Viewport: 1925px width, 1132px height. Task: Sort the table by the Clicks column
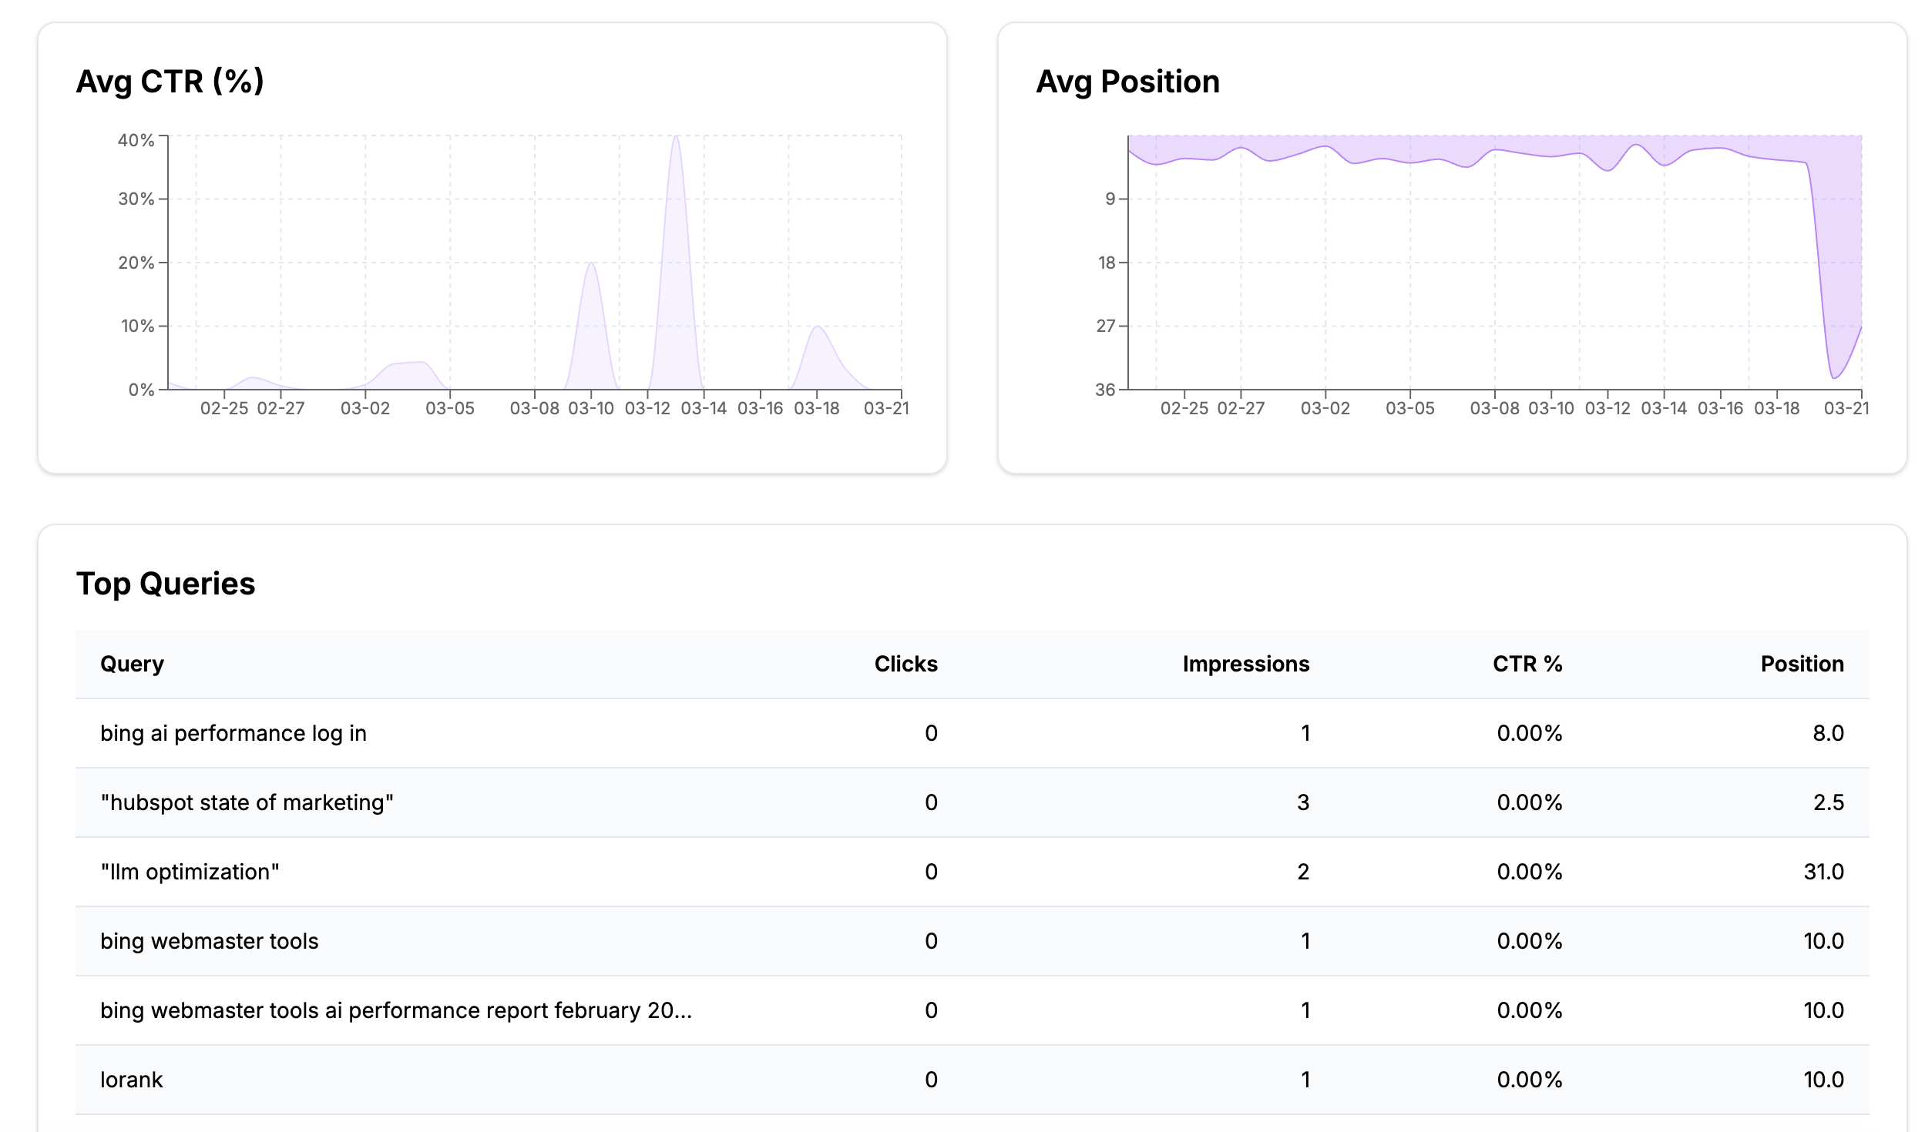(905, 664)
